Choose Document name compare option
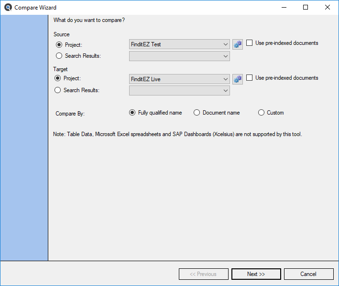 tap(197, 113)
